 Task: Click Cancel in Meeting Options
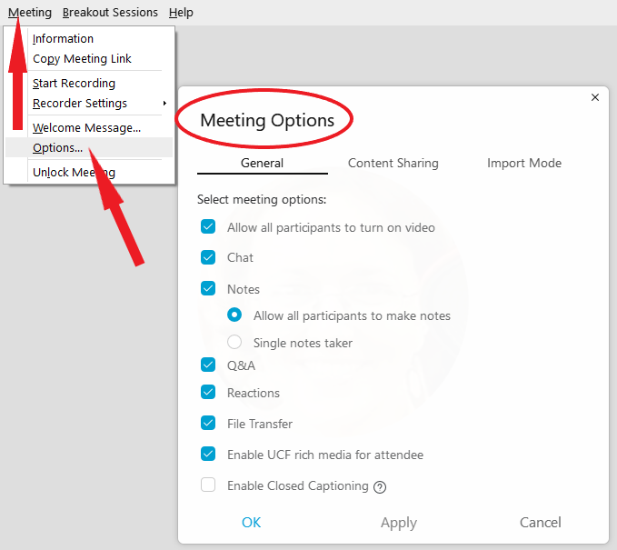[541, 523]
